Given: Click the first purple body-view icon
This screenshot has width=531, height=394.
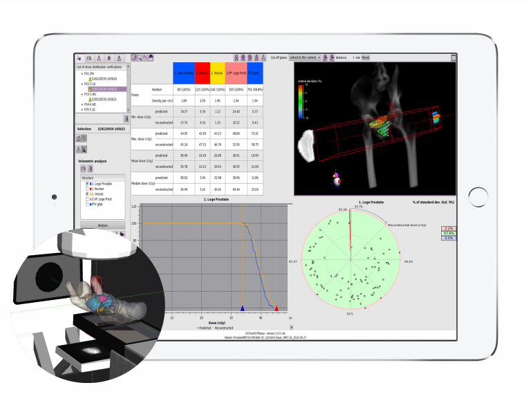Looking at the screenshot, I should [238, 58].
